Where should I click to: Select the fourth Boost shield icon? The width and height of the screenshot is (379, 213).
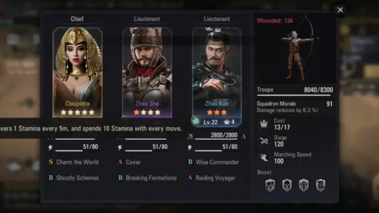pyautogui.click(x=321, y=185)
